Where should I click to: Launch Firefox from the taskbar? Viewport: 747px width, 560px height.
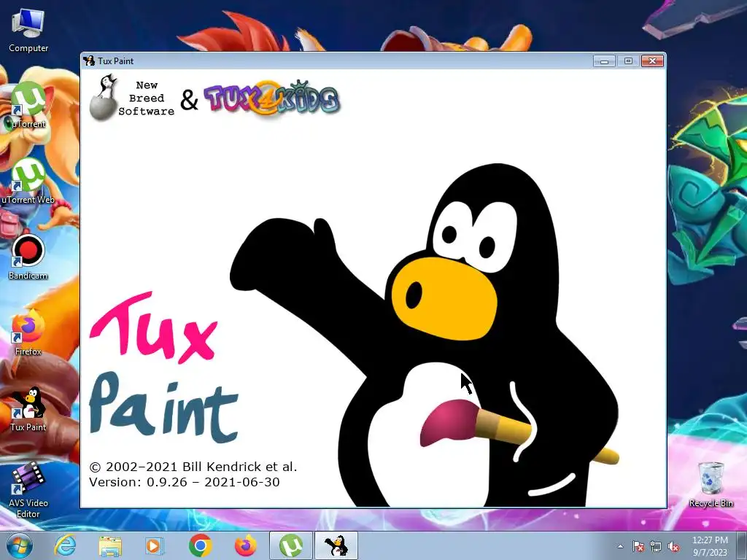[x=246, y=545]
